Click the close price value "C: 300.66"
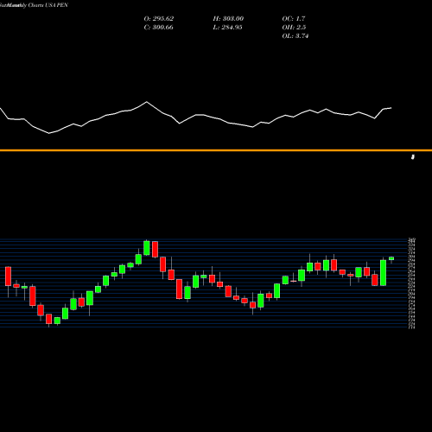 159,28
